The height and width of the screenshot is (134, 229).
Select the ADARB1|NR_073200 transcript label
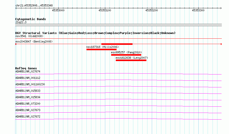coord(28,104)
